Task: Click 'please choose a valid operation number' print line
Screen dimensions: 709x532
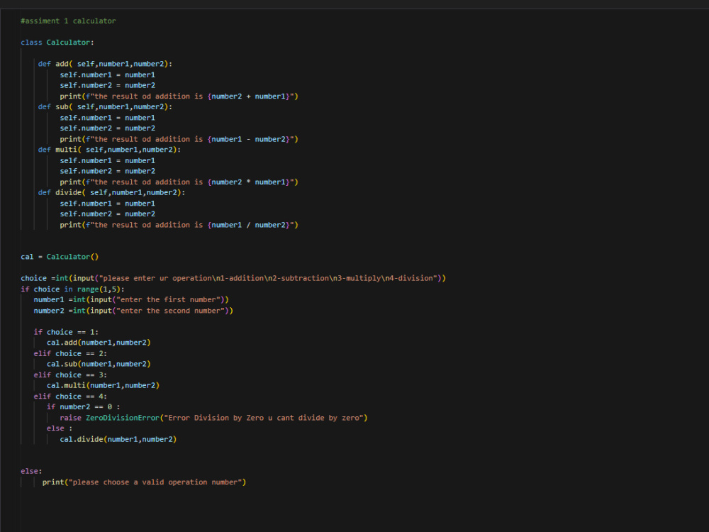Action: [144, 482]
